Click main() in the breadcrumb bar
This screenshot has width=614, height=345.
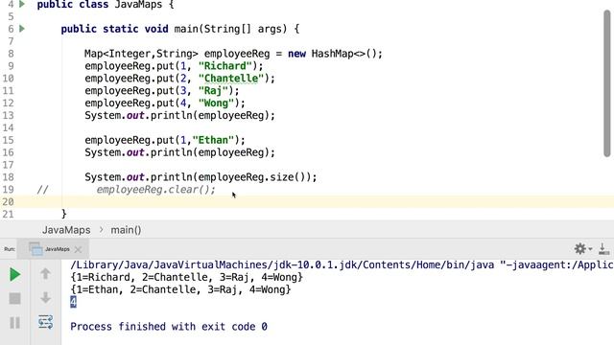(126, 230)
